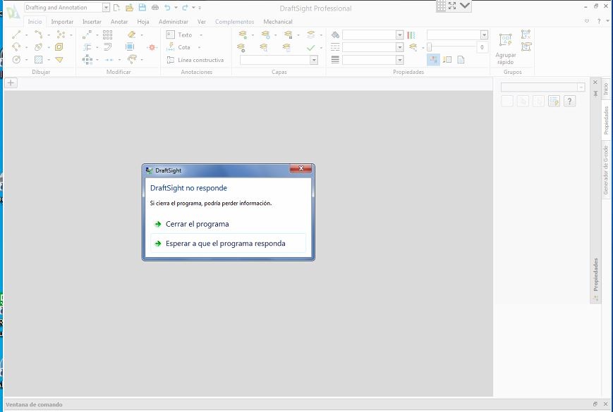The image size is (613, 412).
Task: Select the Offset tool in Modificar
Action: coord(87,47)
